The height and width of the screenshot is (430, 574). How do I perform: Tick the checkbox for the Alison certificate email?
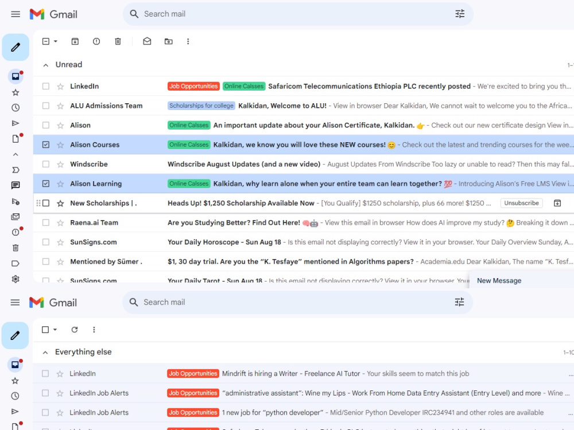46,125
